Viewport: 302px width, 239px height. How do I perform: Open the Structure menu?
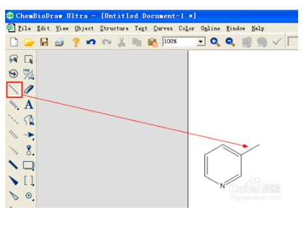[114, 29]
